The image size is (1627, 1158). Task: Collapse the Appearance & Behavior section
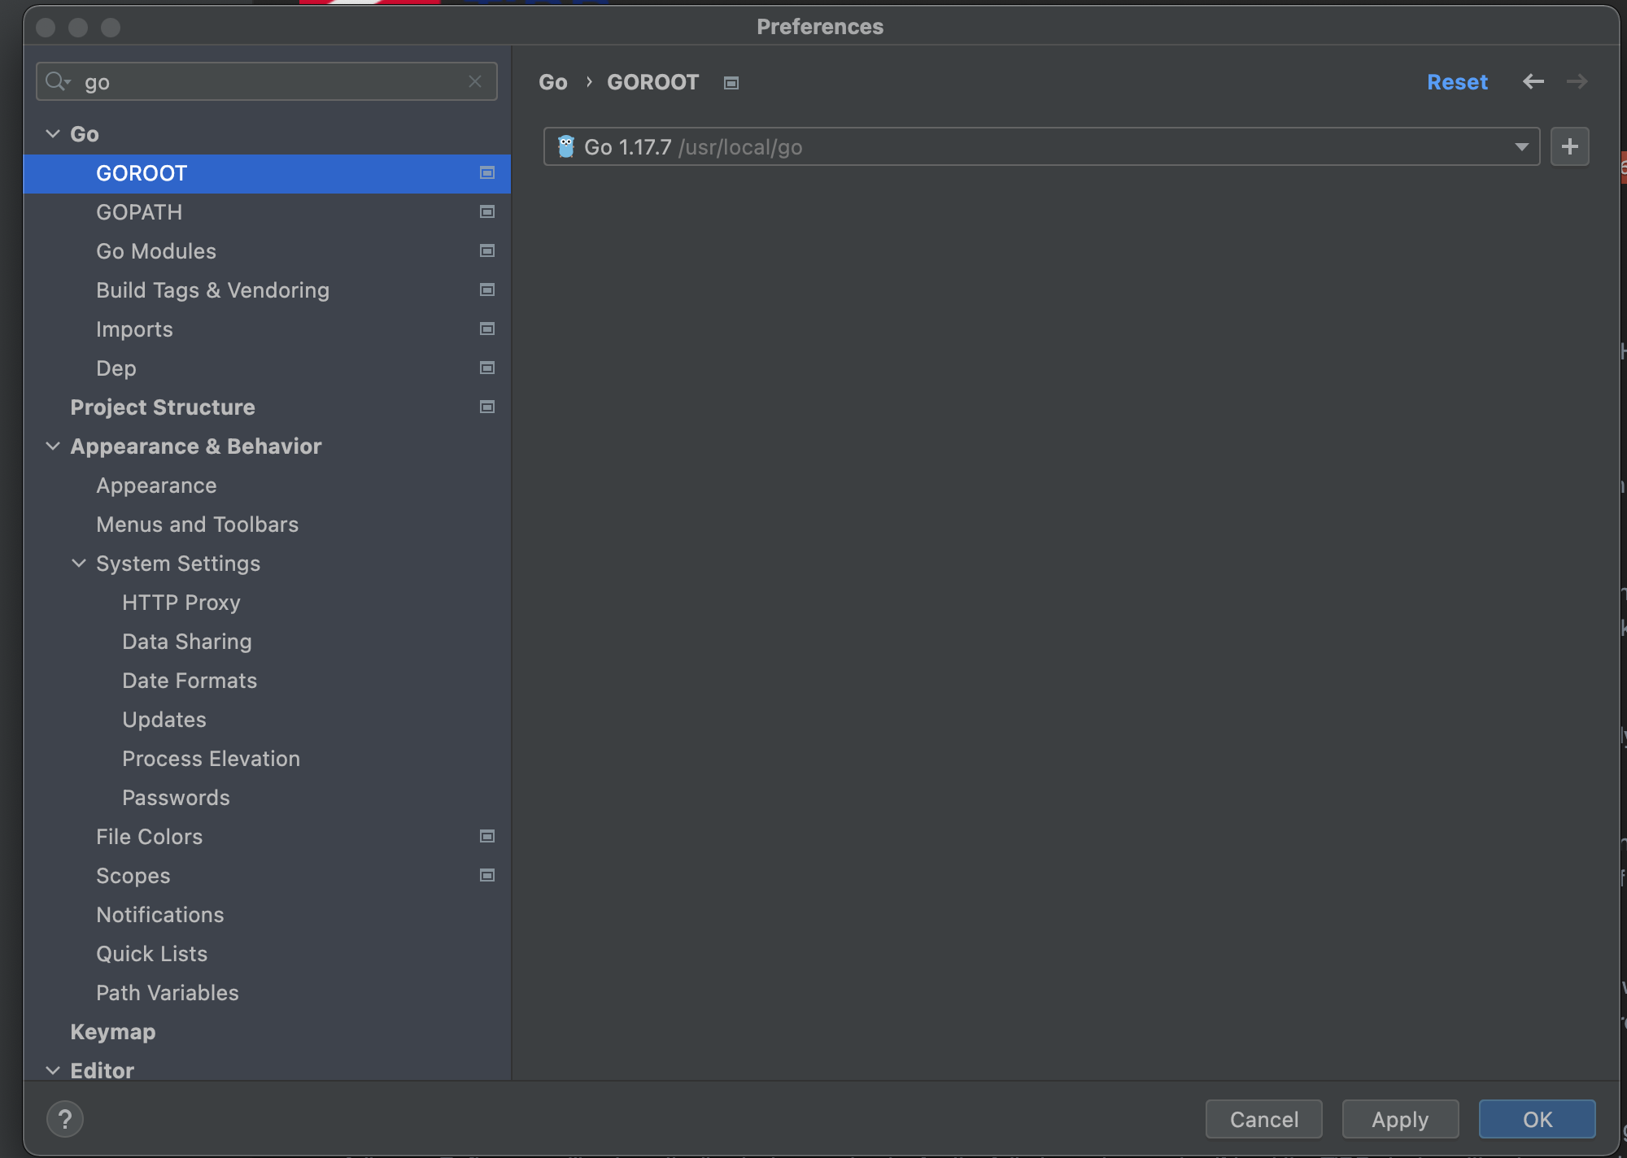coord(53,446)
